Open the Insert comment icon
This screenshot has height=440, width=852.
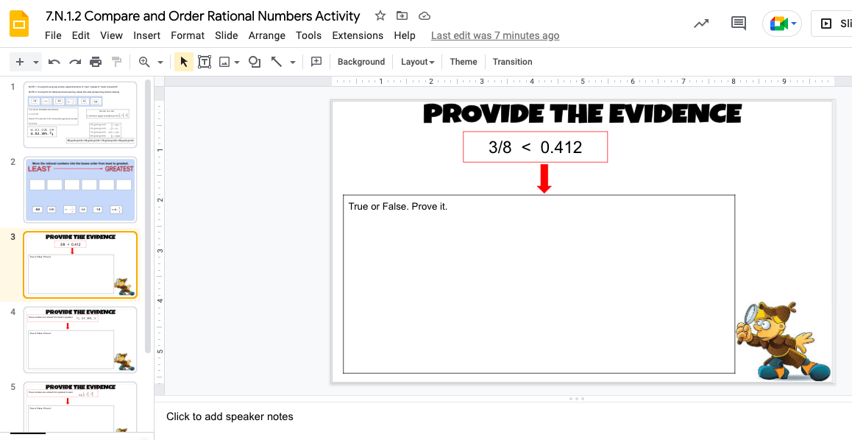[x=316, y=62]
